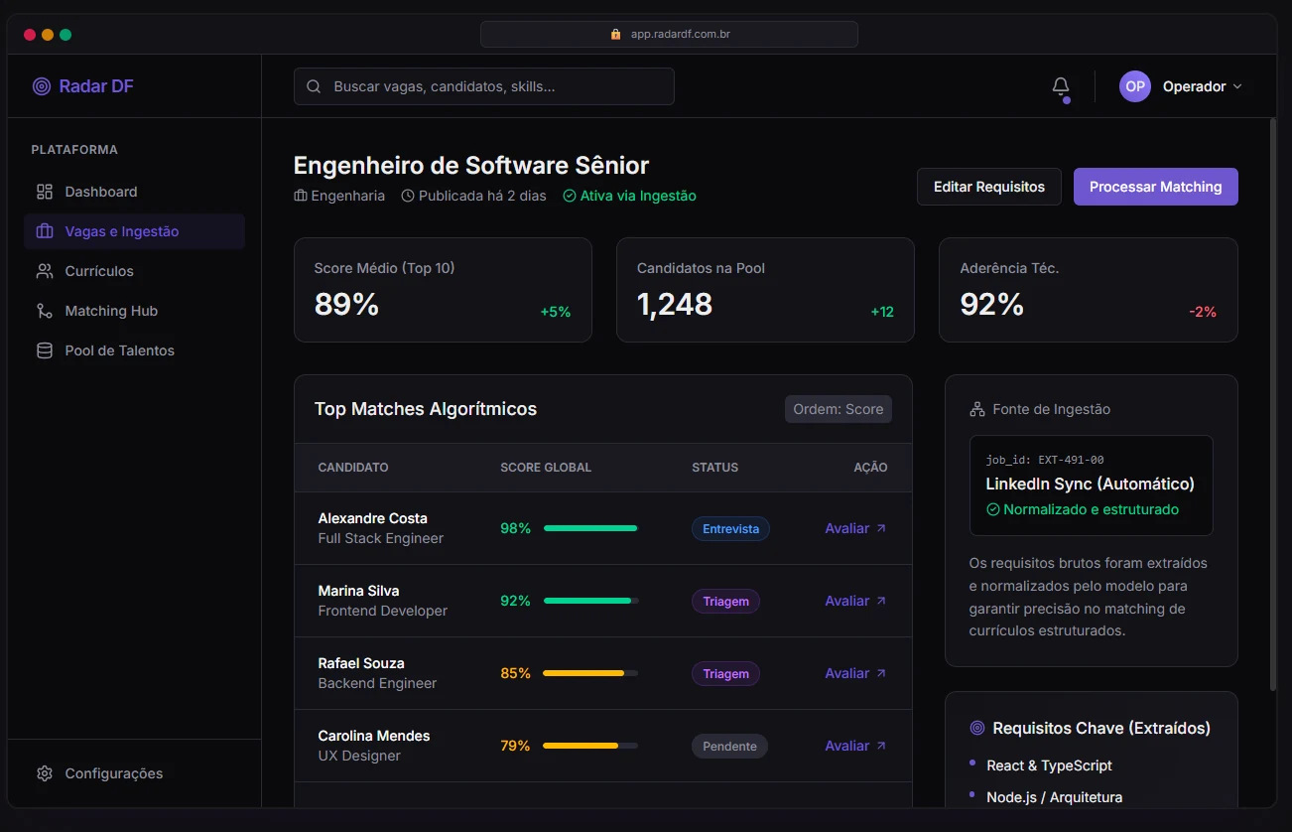Click the Matching Hub branch icon
Image resolution: width=1292 pixels, height=832 pixels.
[45, 311]
